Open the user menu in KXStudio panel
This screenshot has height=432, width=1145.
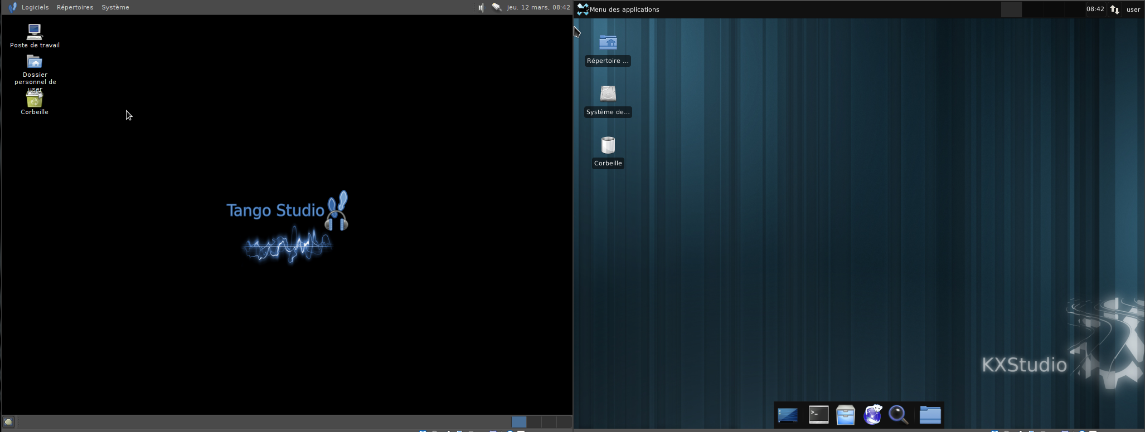[1133, 9]
